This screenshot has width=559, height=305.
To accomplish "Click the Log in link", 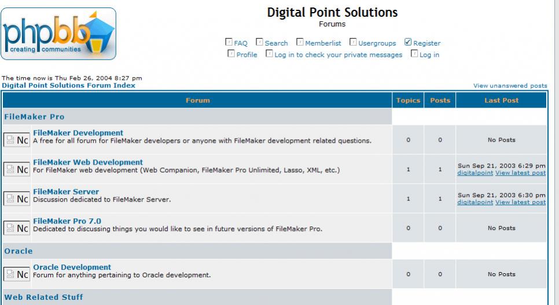I will [x=429, y=55].
